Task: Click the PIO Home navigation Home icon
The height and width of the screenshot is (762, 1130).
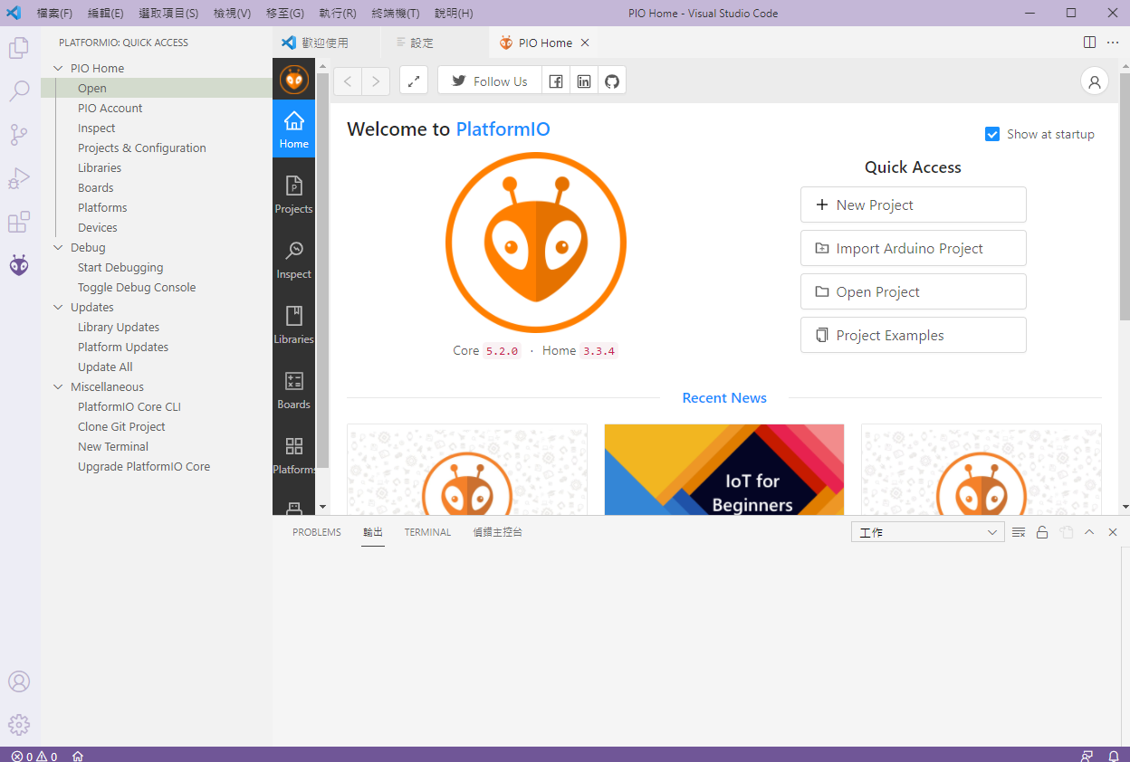Action: tap(293, 129)
